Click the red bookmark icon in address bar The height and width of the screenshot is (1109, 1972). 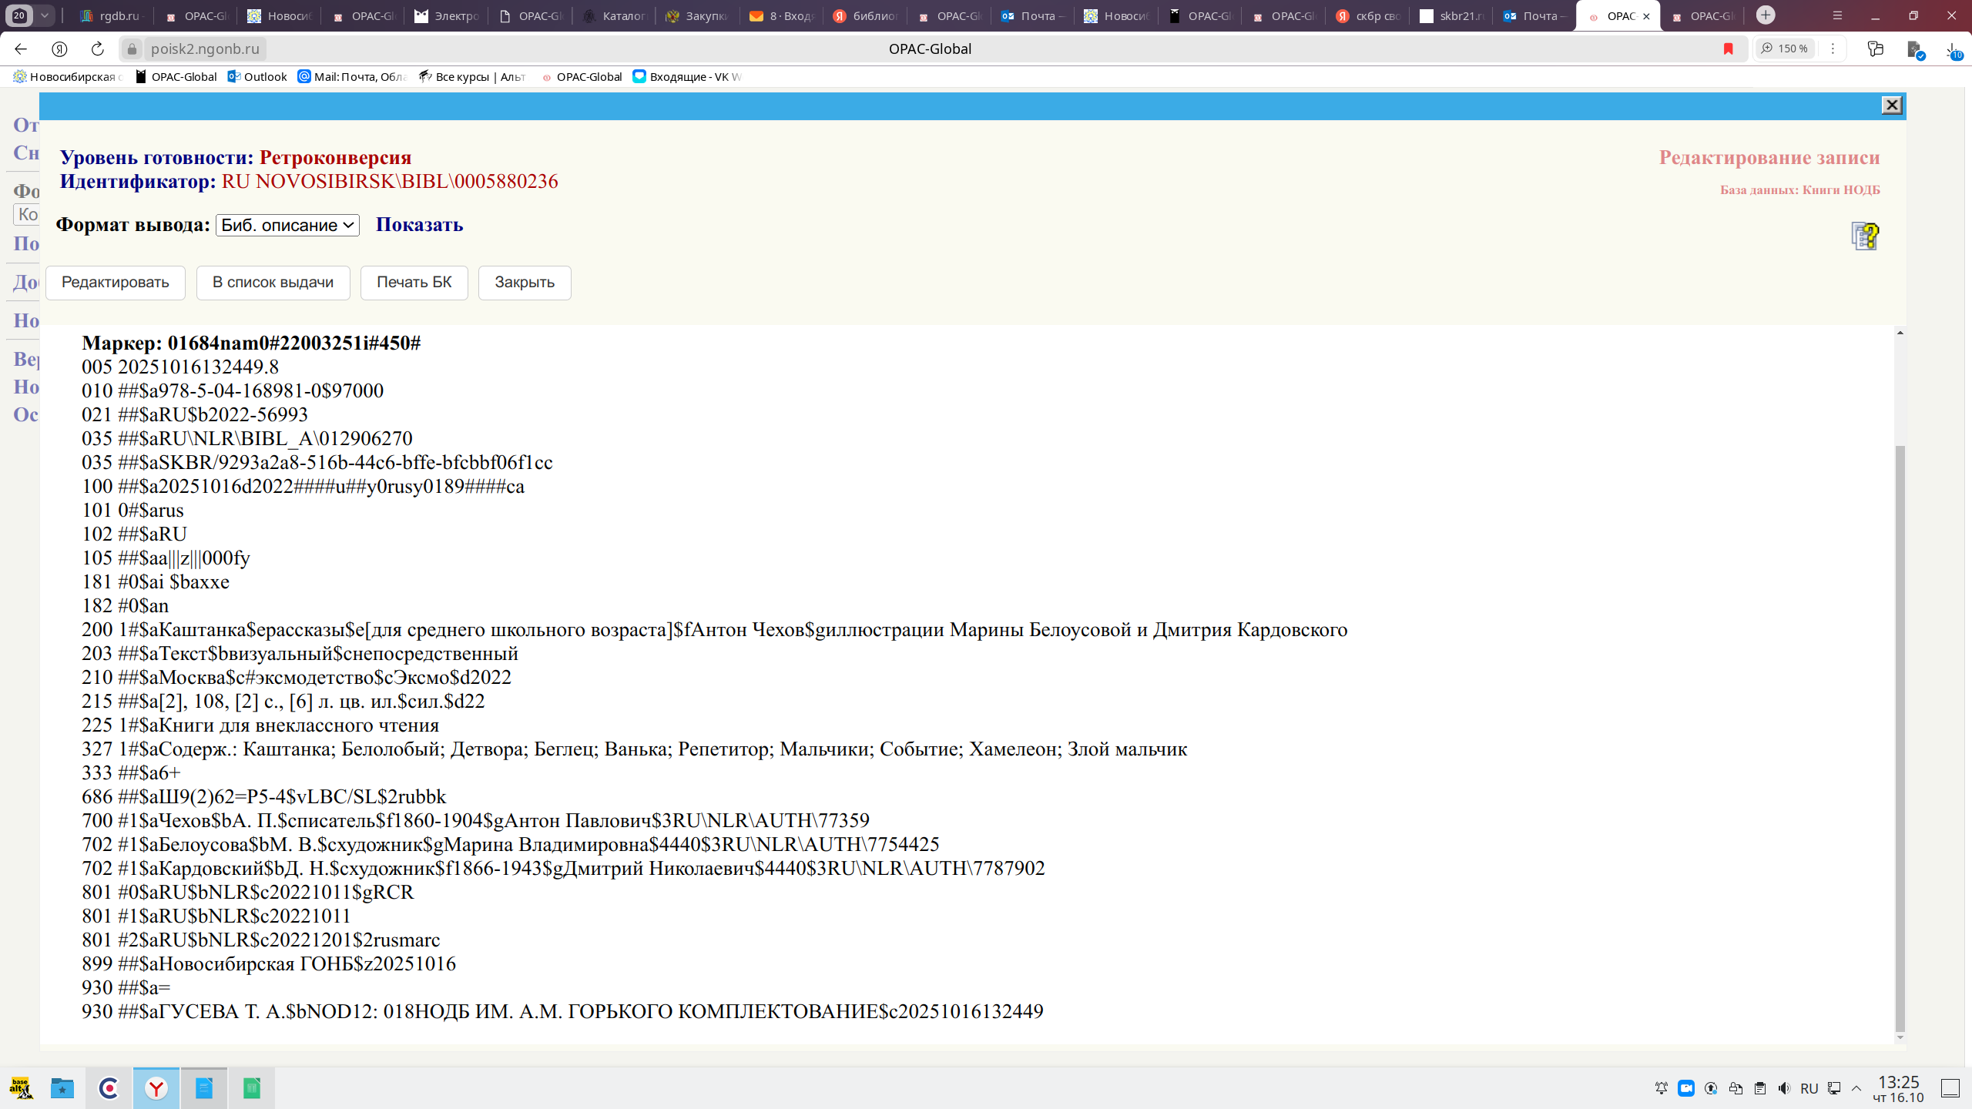pyautogui.click(x=1728, y=49)
